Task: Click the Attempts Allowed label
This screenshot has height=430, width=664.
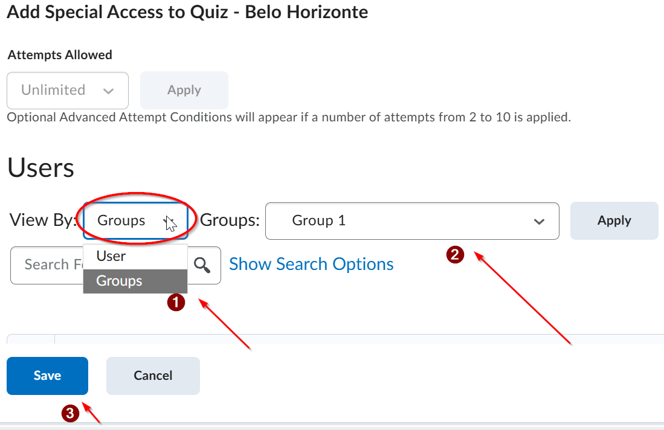Action: tap(60, 55)
